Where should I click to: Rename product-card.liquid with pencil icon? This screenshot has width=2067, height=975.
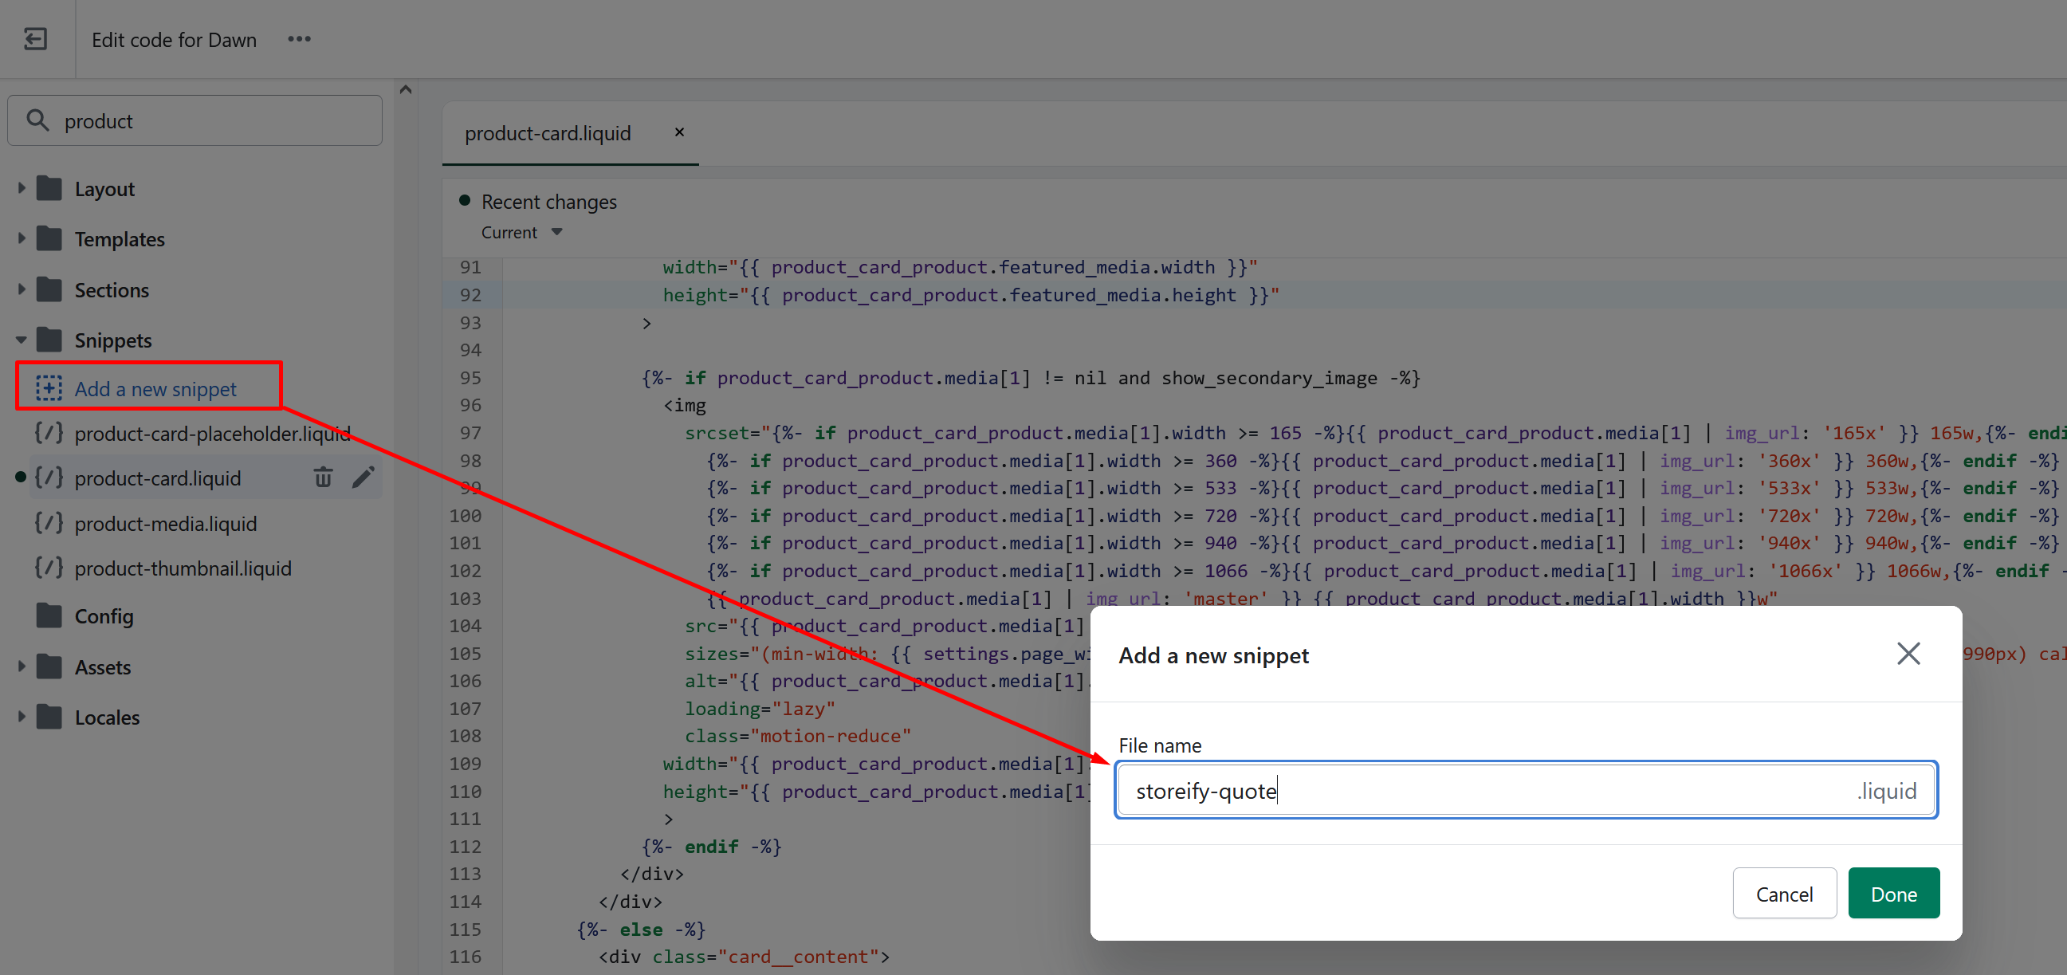(x=363, y=478)
